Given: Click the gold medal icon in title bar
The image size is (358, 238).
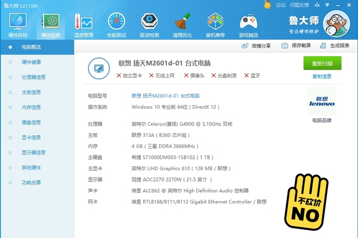Looking at the screenshot, I should (268, 5).
